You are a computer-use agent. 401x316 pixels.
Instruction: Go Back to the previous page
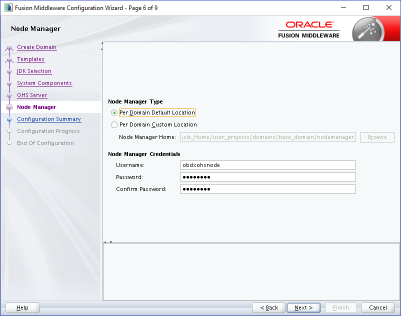click(269, 308)
